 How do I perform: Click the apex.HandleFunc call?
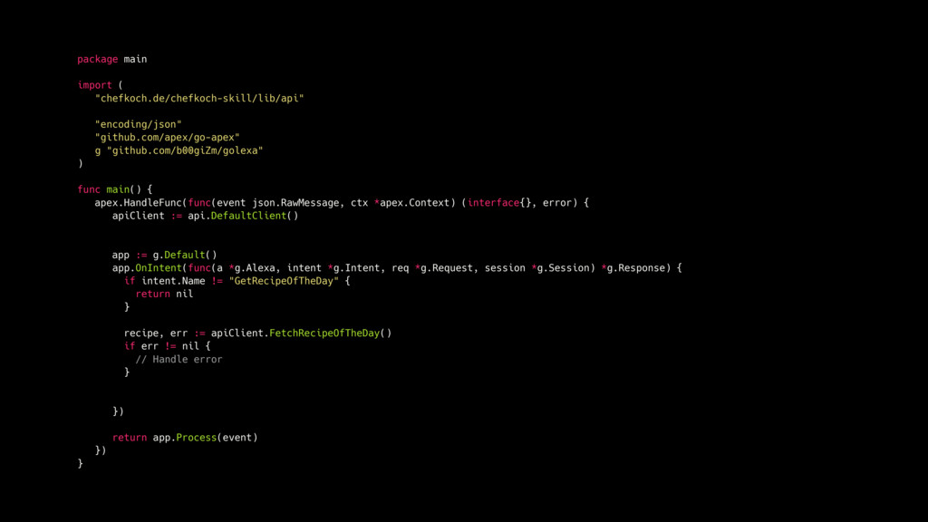[x=138, y=202]
